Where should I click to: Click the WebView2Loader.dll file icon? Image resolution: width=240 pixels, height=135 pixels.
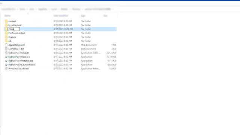(6, 69)
